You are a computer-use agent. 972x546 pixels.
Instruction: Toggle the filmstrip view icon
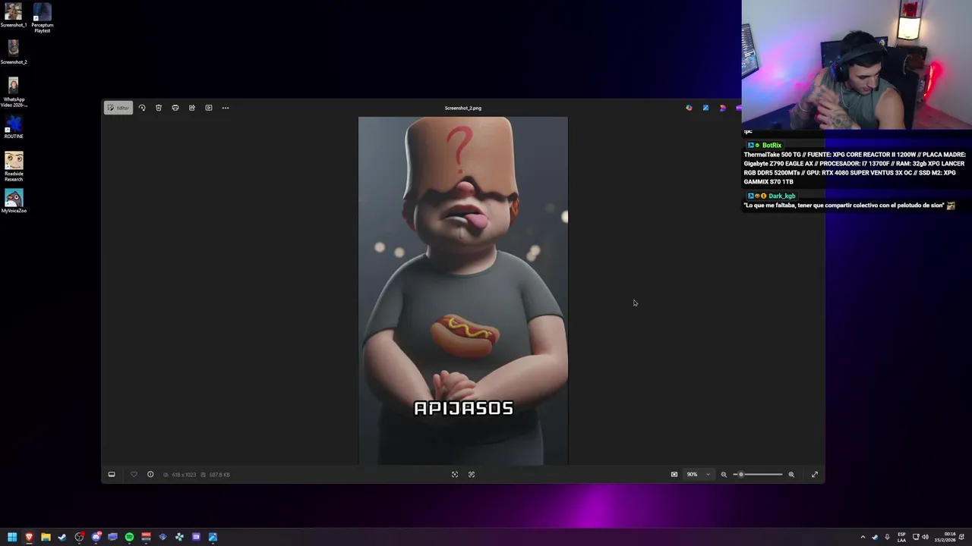coord(112,475)
